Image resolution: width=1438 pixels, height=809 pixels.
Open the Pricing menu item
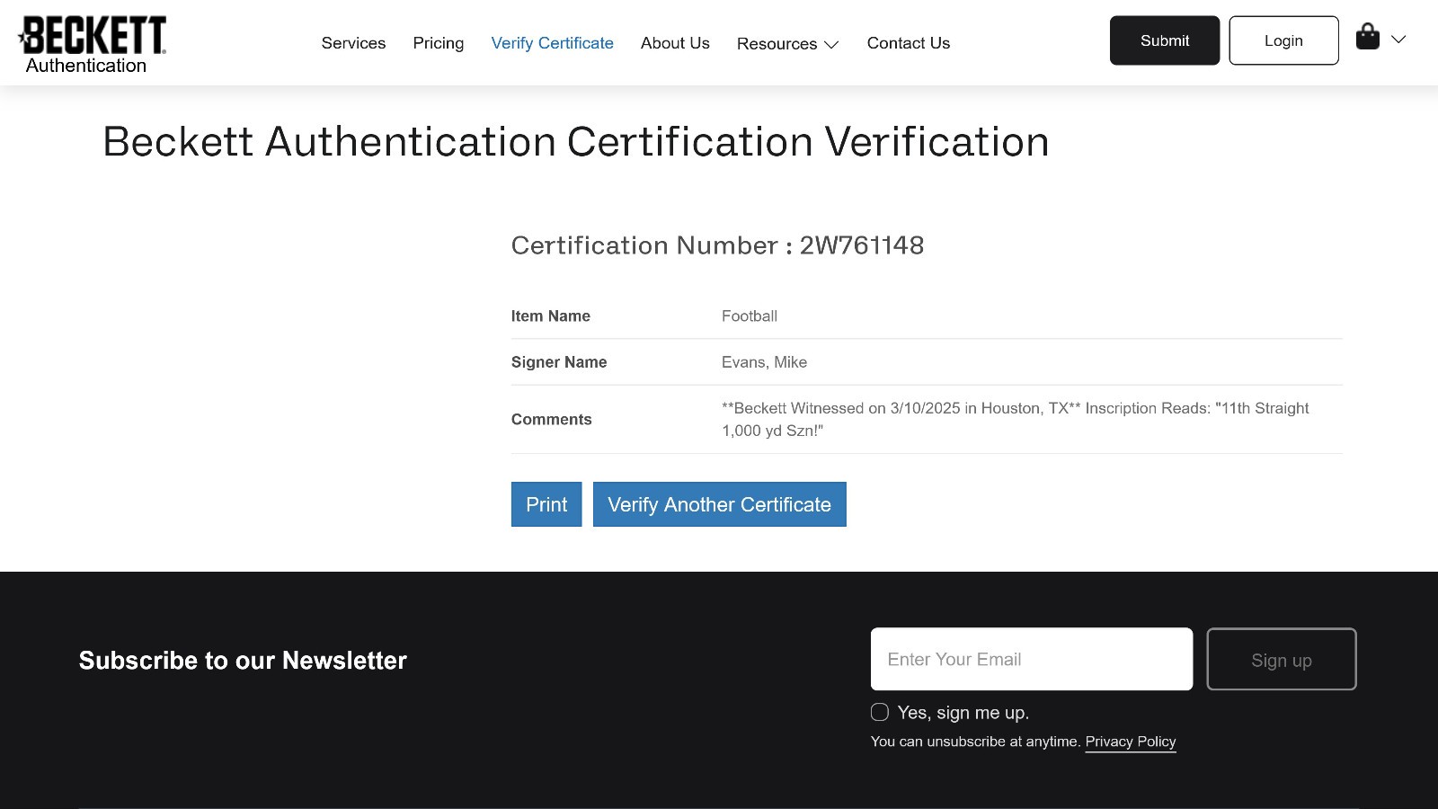(439, 43)
